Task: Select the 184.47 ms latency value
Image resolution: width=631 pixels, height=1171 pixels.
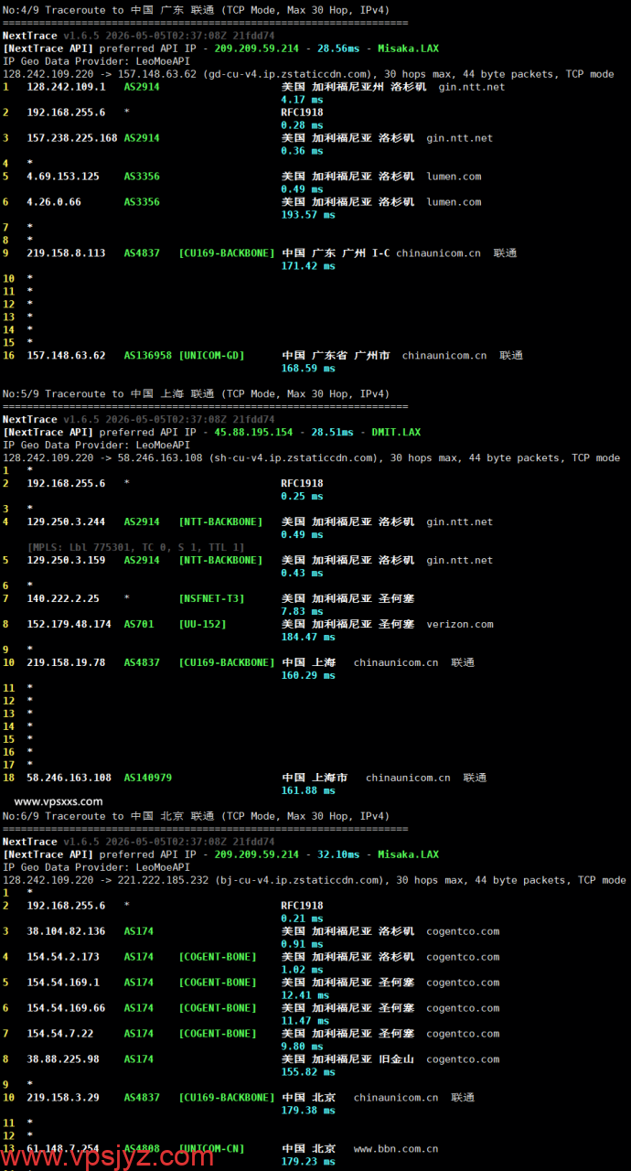Action: click(x=308, y=638)
